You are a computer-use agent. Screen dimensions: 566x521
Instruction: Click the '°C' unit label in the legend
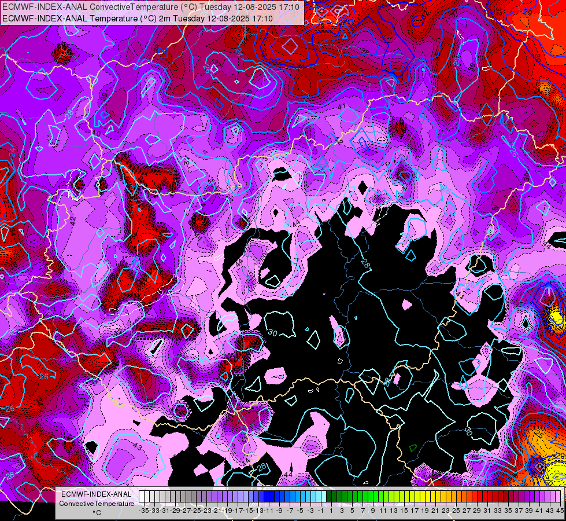[x=97, y=512]
